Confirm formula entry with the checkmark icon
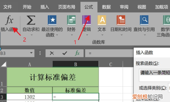Screen dimensions: 170x102 click(65, 53)
